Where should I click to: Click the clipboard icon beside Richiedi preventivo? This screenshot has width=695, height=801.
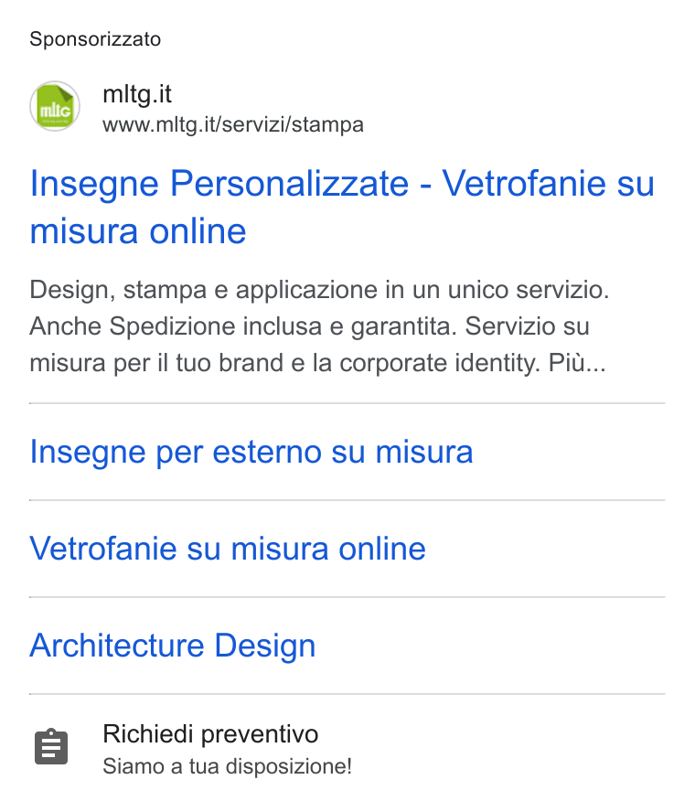click(51, 747)
